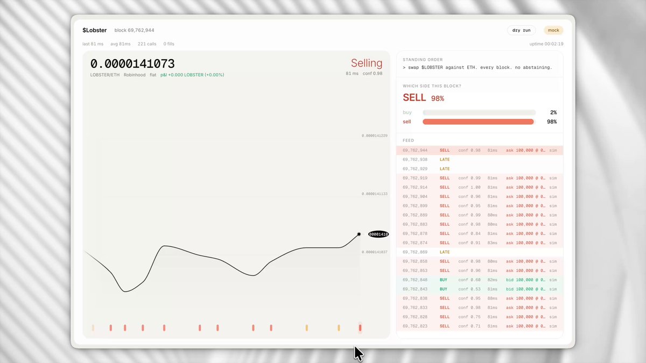
Task: Click the 221 calls counter
Action: pyautogui.click(x=147, y=44)
